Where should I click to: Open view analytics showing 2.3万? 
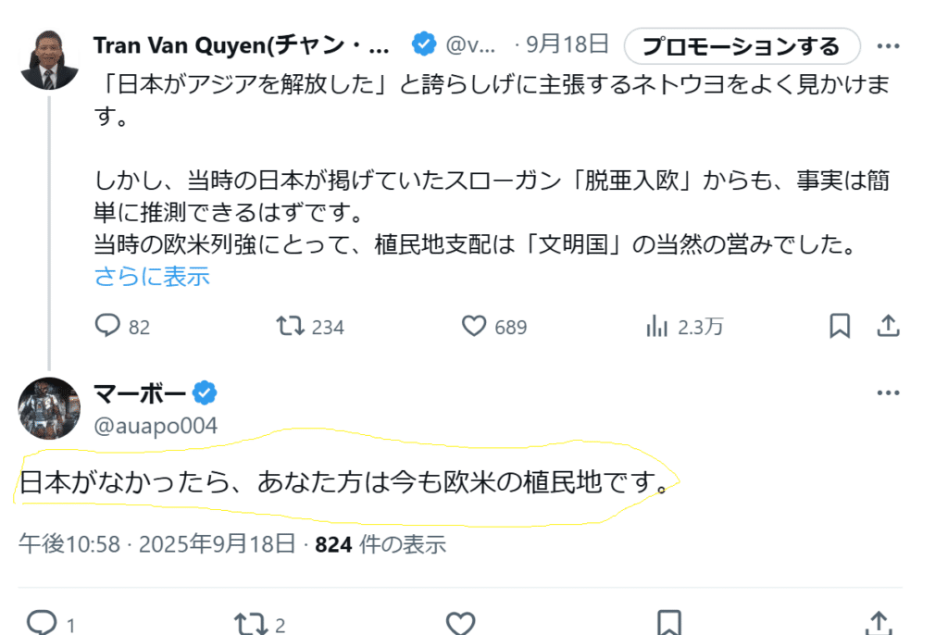coord(657,326)
